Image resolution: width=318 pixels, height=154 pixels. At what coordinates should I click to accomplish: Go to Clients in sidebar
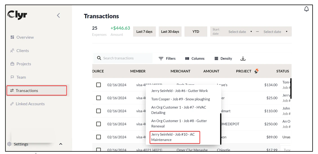click(20, 50)
